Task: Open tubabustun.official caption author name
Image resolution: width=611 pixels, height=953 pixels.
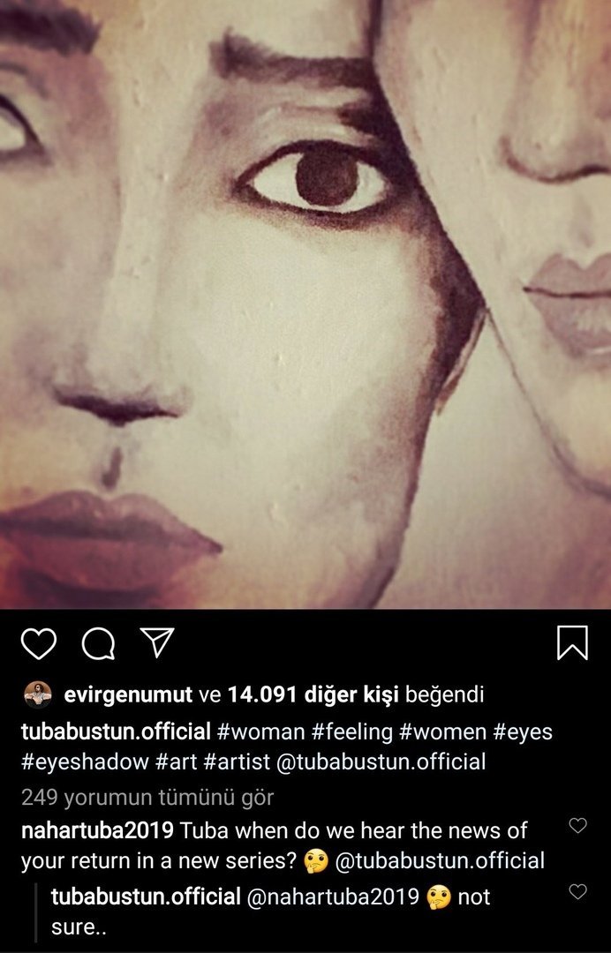Action: click(x=116, y=732)
